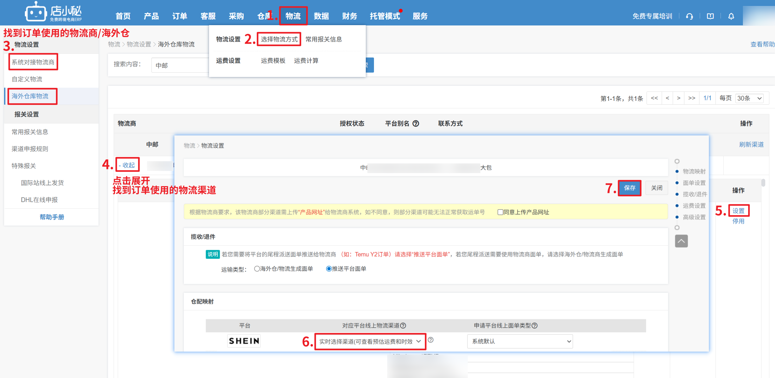Click the customer service headset icon
The height and width of the screenshot is (378, 775).
(689, 16)
